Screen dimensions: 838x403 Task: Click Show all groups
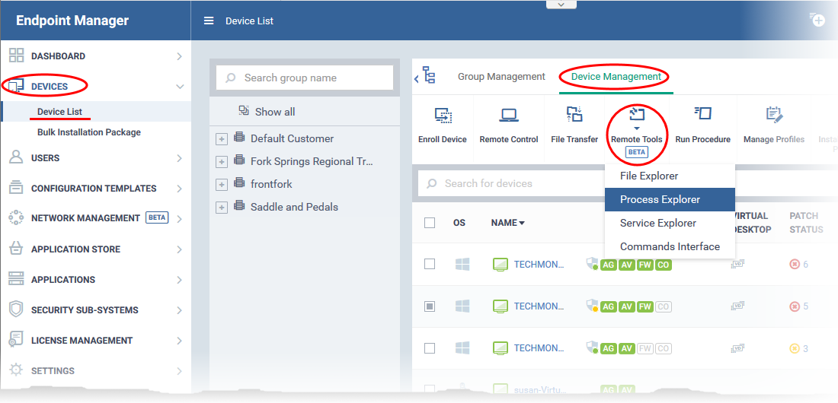(275, 112)
